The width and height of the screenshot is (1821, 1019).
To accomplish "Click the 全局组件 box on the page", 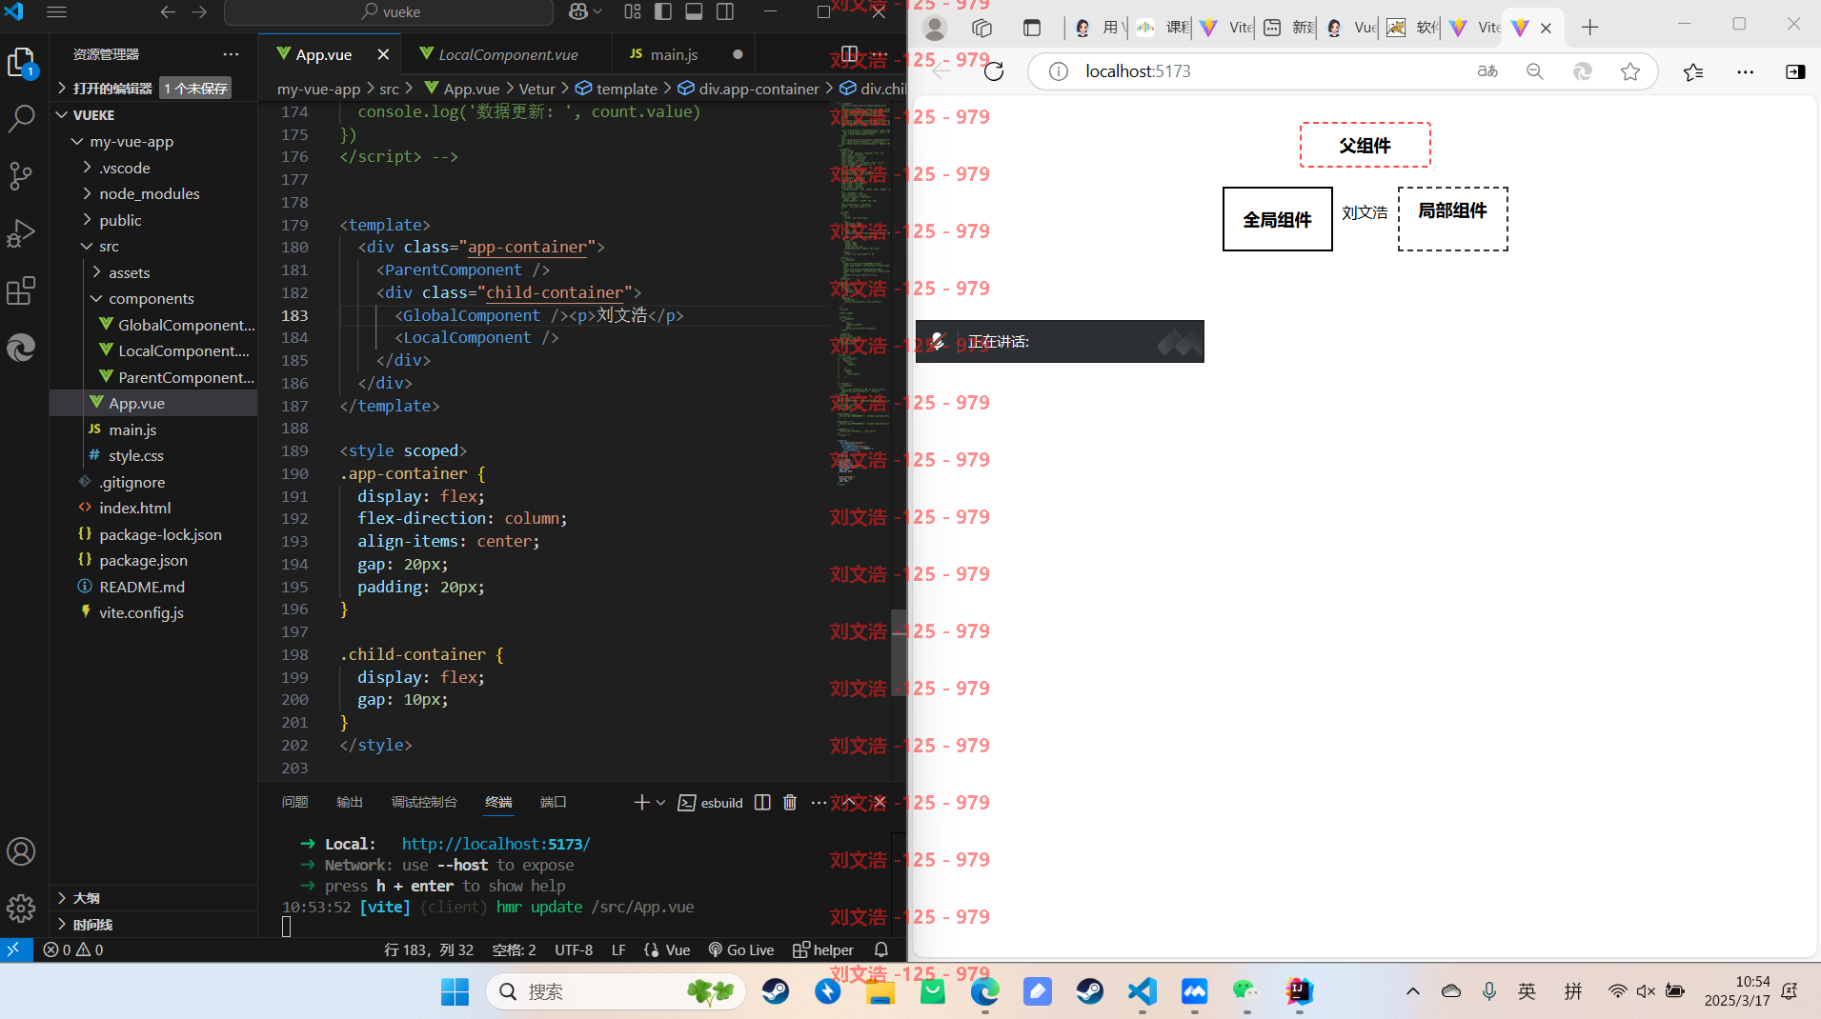I will click(x=1277, y=219).
